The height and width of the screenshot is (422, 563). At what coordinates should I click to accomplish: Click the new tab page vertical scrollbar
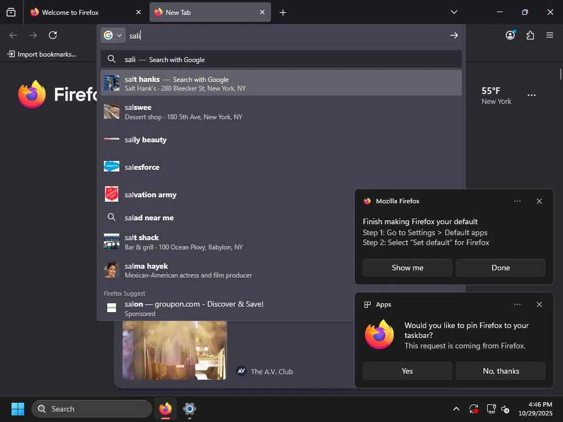pyautogui.click(x=560, y=74)
